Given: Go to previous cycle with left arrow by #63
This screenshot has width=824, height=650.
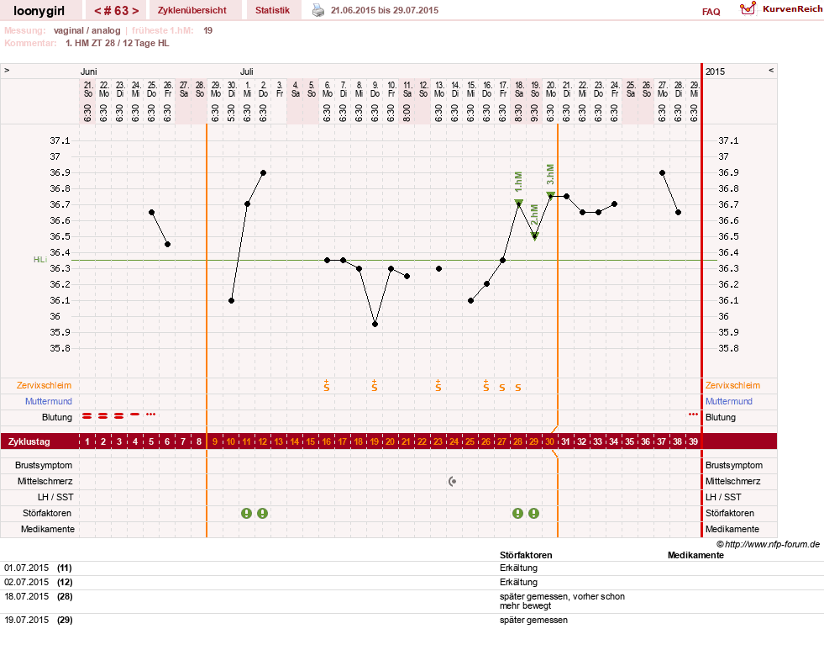Looking at the screenshot, I should click(97, 11).
